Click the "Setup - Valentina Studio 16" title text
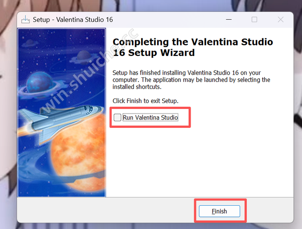 73,20
